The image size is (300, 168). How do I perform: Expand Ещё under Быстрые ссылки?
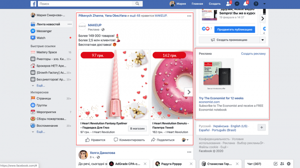[x=41, y=85]
